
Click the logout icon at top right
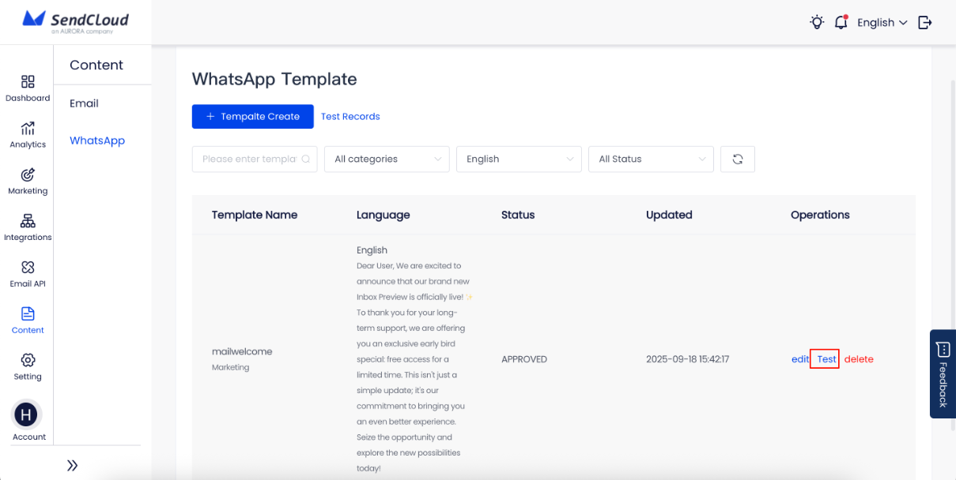[x=924, y=22]
